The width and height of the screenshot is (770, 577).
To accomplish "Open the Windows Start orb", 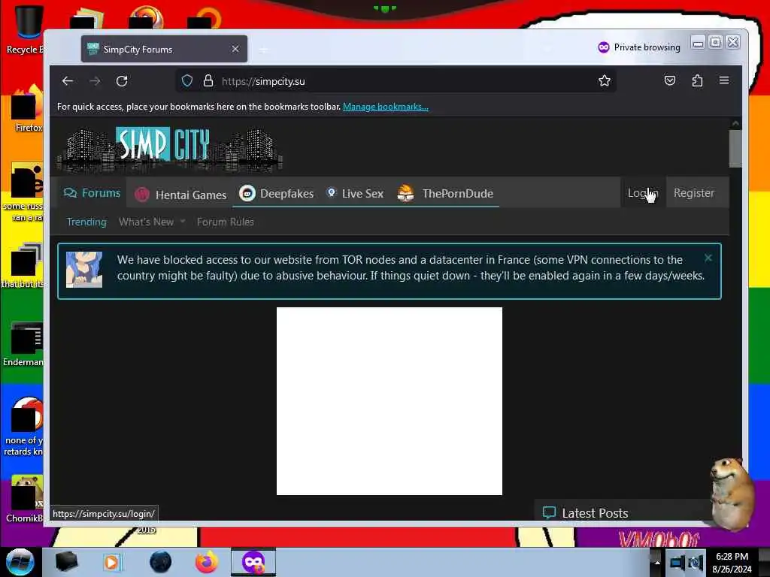I will pyautogui.click(x=20, y=562).
